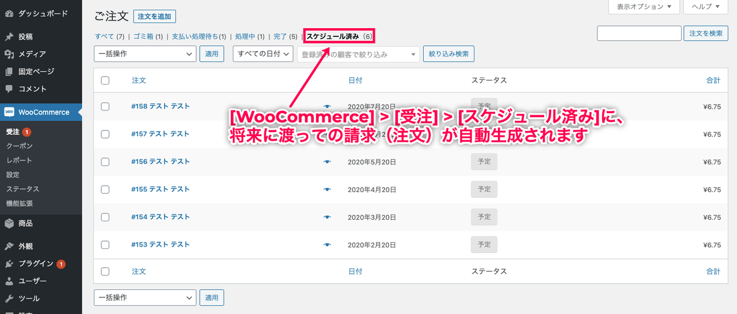Click the 予定 status badge for order #156

484,162
